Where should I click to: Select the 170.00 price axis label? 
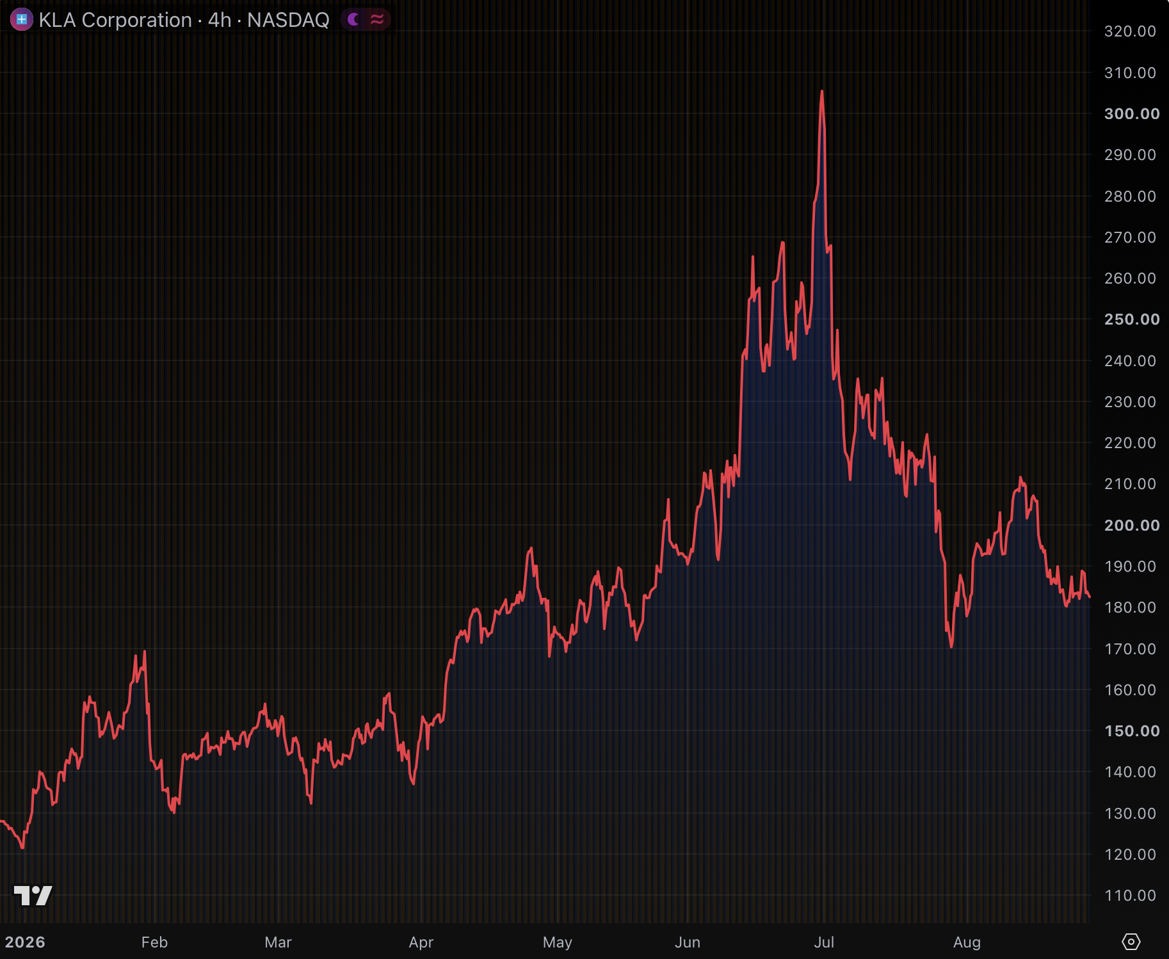[x=1130, y=649]
